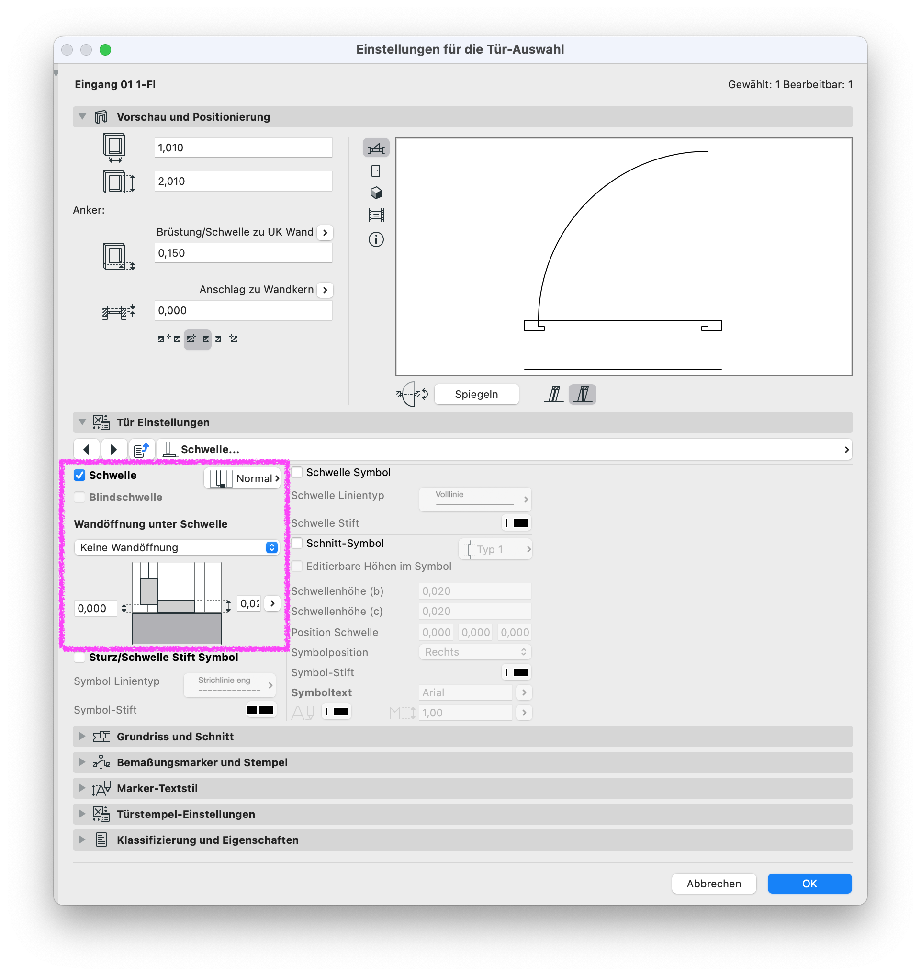
Task: Click the door height field 2,010
Action: [x=244, y=181]
